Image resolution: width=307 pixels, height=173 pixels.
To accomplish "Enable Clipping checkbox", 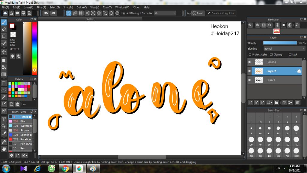I will tap(271, 55).
